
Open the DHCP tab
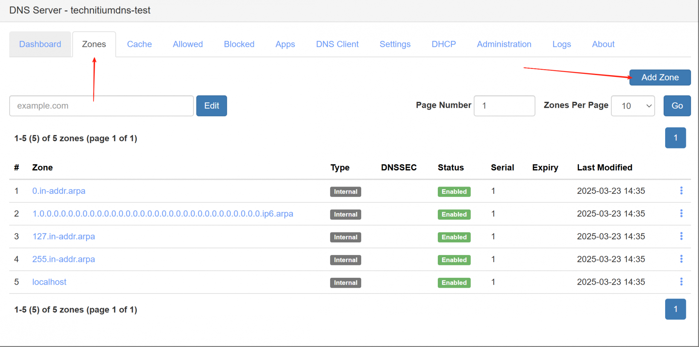(x=443, y=44)
